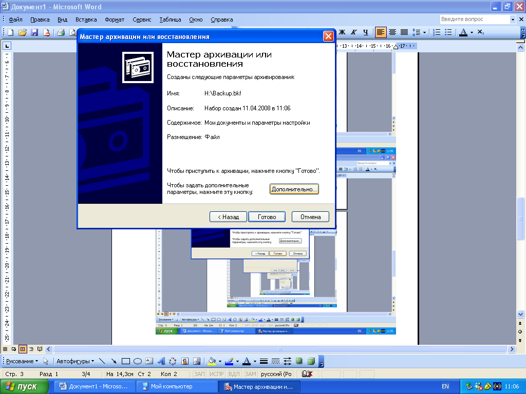Click the '< Назад' button in wizard
This screenshot has height=394, width=526.
point(228,217)
